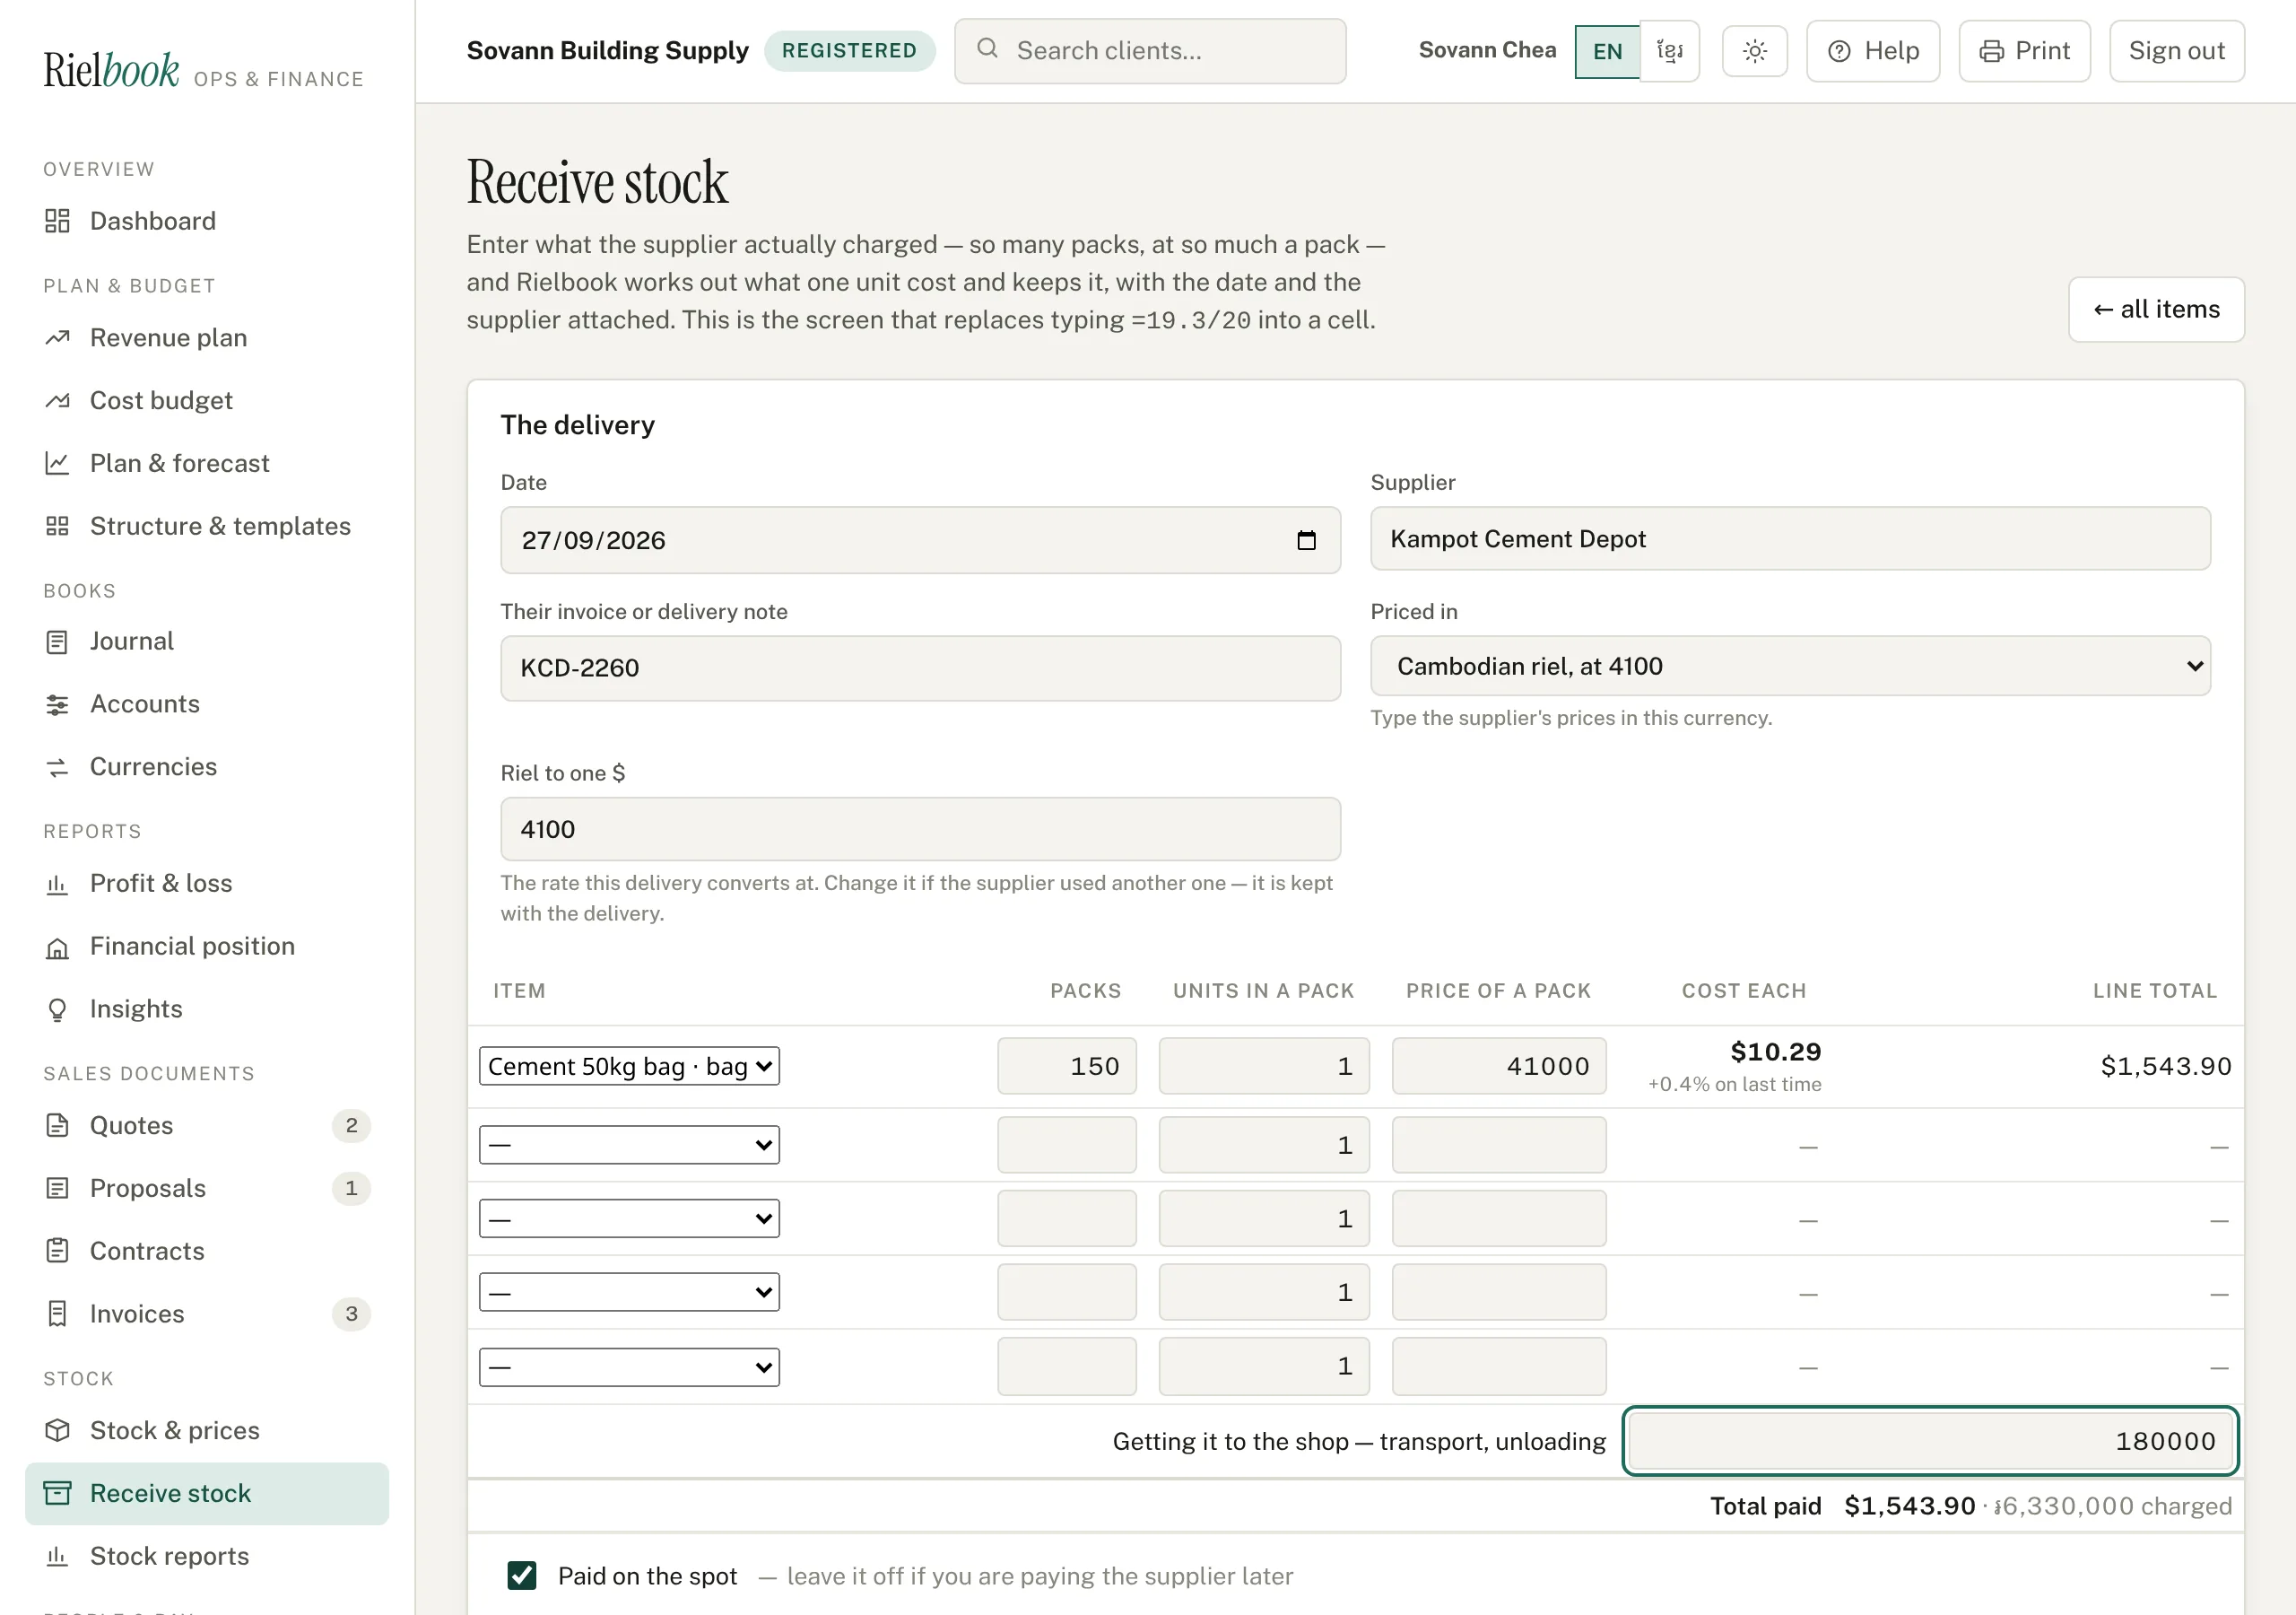Screen dimensions: 2296x1615
Task: Open Stock reports in the sidebar
Action: (207, 1557)
